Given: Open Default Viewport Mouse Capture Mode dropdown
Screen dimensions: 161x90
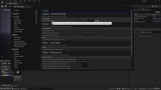Looking at the screenshot, I should coord(90,33).
